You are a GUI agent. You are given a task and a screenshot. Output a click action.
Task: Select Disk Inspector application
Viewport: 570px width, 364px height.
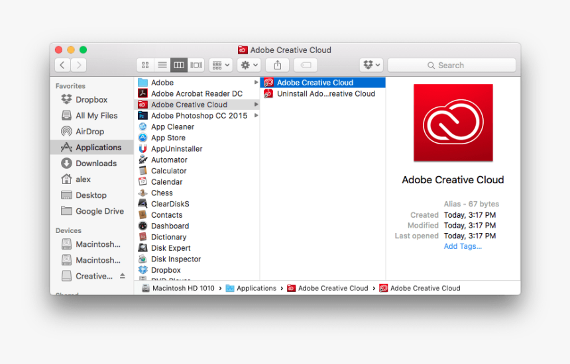tap(196, 259)
